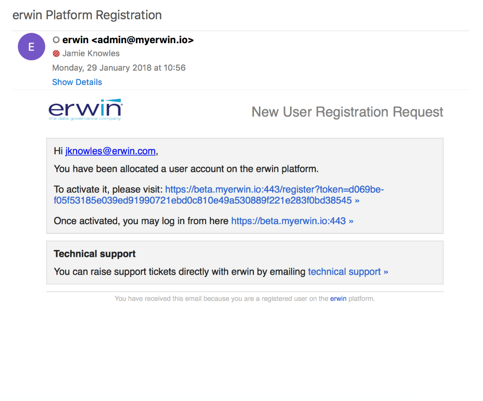Viewport: 483px width, 401px height.
Task: Click the presence status circle beside erwin sender
Action: [x=56, y=40]
